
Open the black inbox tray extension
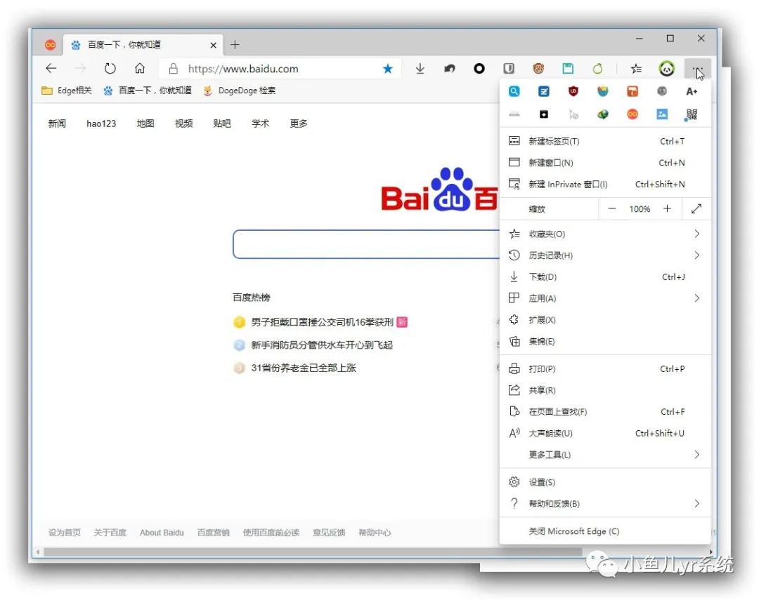[543, 114]
